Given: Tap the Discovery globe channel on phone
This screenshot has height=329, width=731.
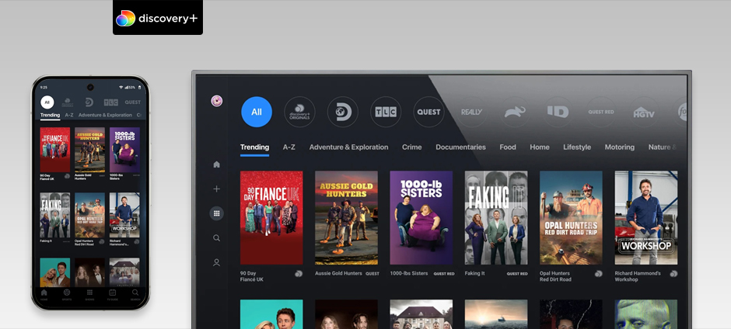Looking at the screenshot, I should 89,102.
